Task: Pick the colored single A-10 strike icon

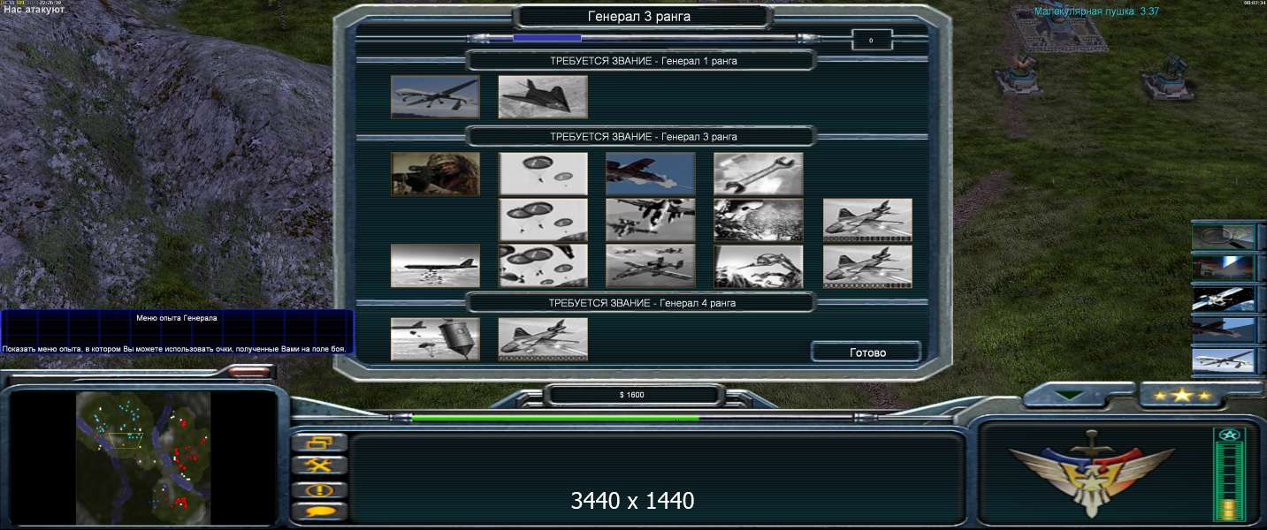Action: (651, 174)
